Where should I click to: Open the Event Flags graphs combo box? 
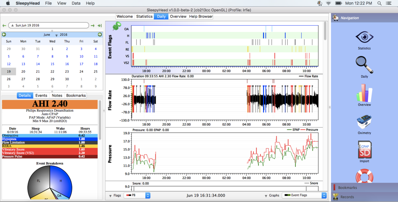pyautogui.click(x=304, y=195)
